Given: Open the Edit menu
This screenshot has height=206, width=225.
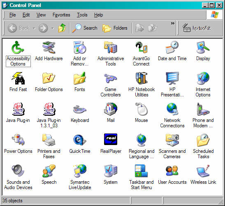Looking at the screenshot, I should click(26, 15).
